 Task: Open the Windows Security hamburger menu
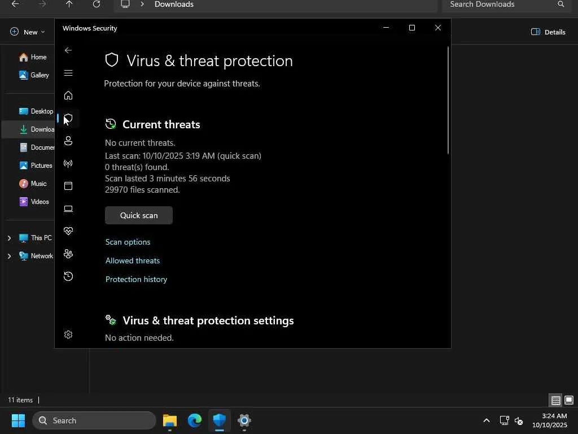tap(68, 73)
